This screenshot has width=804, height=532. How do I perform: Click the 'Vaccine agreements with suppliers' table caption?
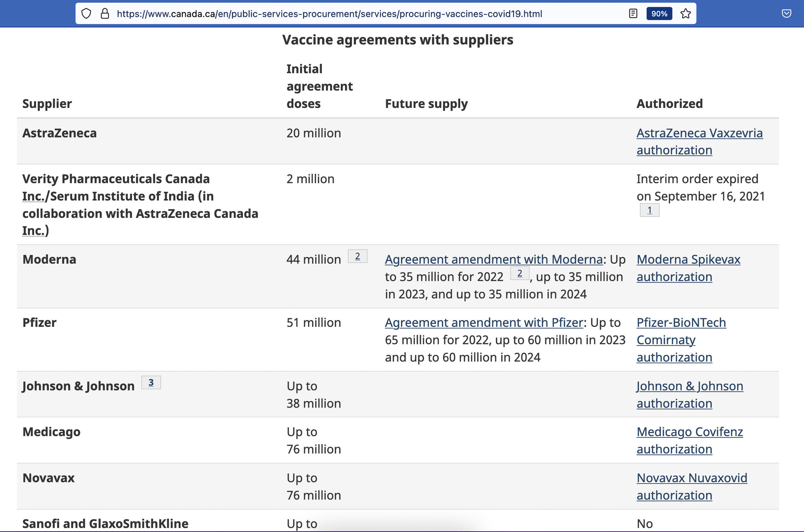[x=398, y=40]
